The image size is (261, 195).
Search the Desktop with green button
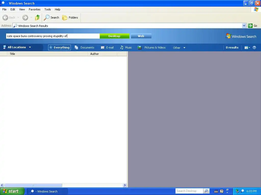pyautogui.click(x=114, y=36)
